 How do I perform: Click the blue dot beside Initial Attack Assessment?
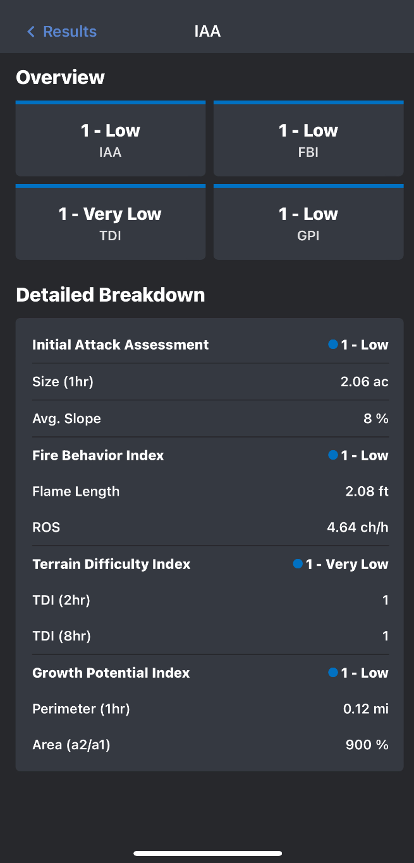click(x=333, y=345)
